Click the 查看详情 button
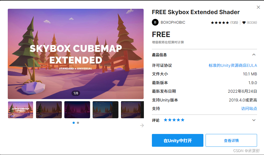264x155 pixels. point(231,140)
